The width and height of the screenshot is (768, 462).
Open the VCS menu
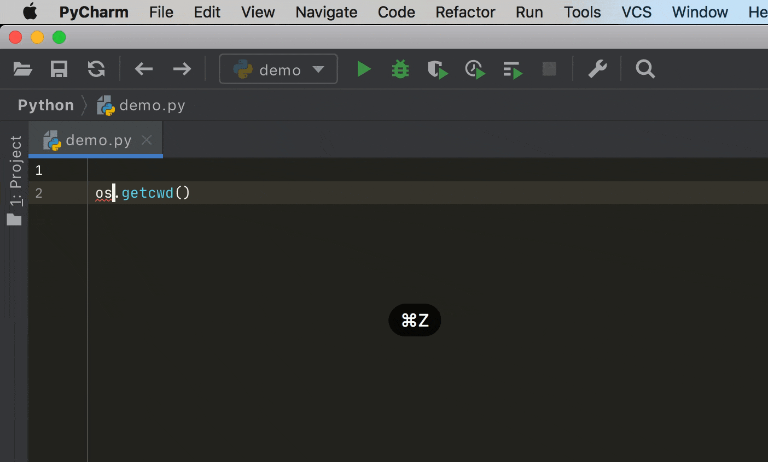(x=636, y=12)
